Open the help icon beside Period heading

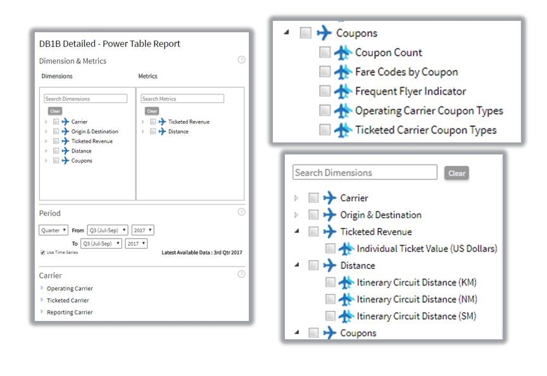click(x=241, y=212)
